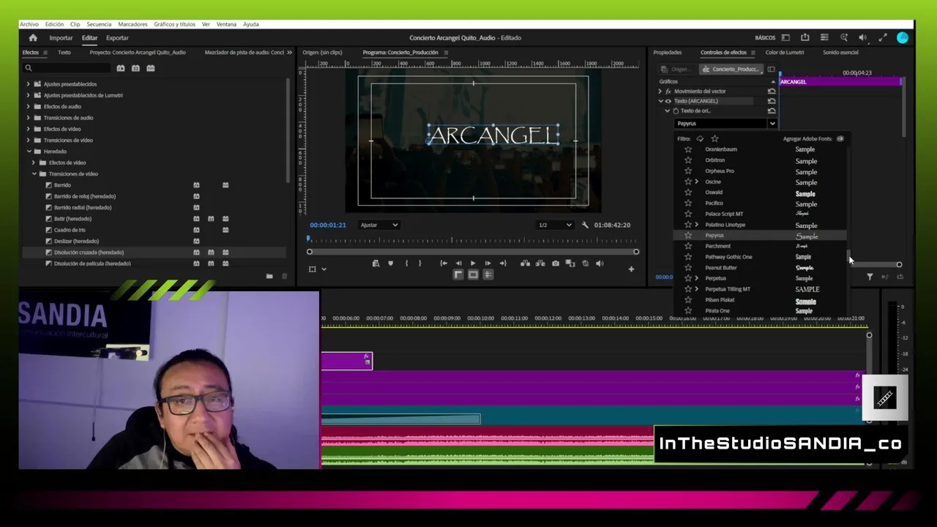Expand the Transiciones de audio folder
The width and height of the screenshot is (937, 527).
(29, 118)
